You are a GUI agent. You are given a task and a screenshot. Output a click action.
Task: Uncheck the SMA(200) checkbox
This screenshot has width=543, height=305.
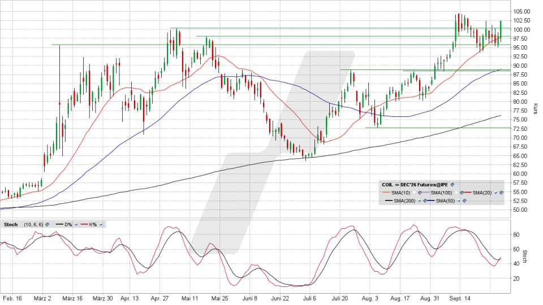click(x=419, y=201)
